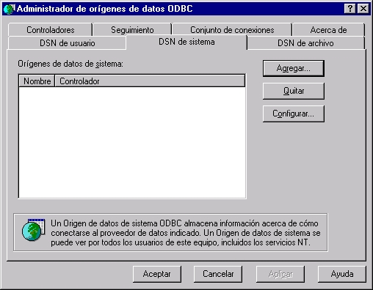Click the 'Un Origen de datos de sistema ODBC' description text
Image resolution: width=373 pixels, height=290 pixels.
pyautogui.click(x=186, y=233)
